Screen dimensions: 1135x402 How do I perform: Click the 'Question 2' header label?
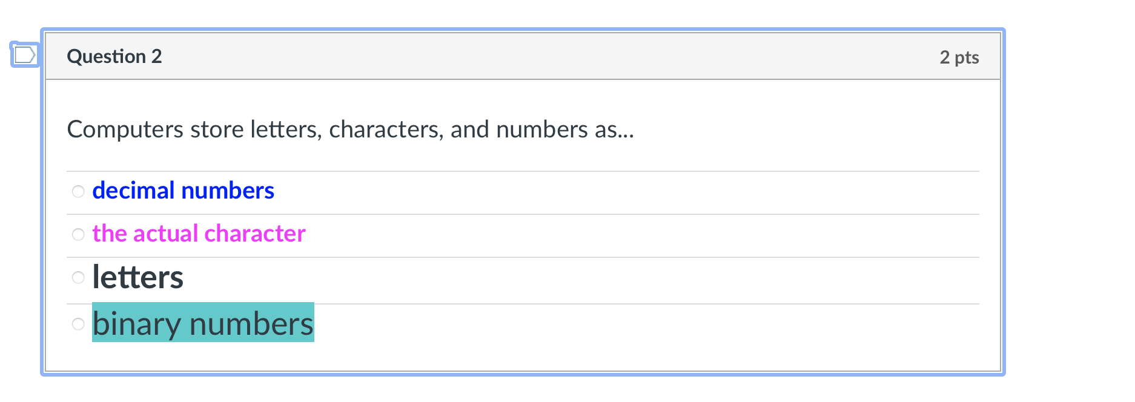tap(114, 56)
